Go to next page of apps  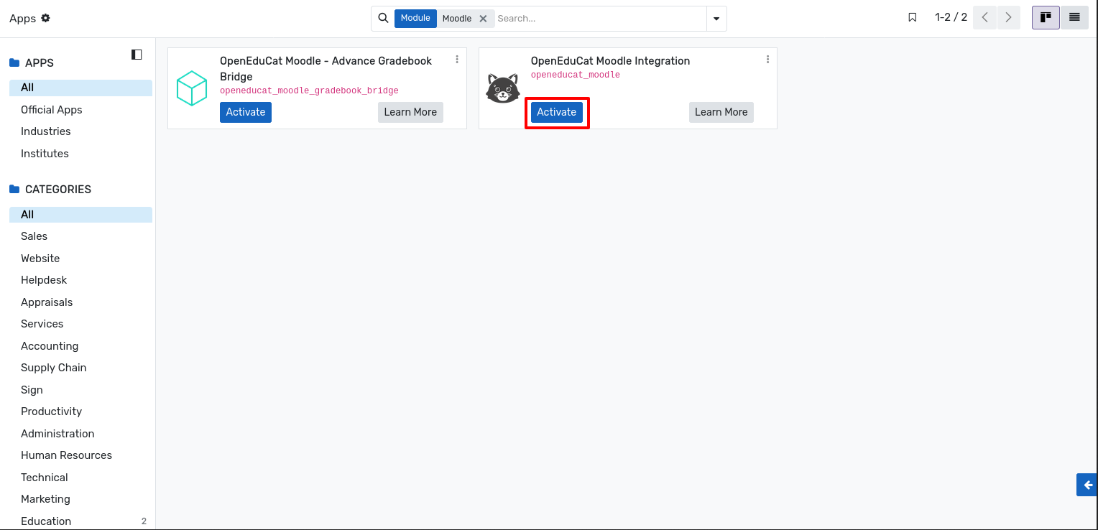[1008, 17]
